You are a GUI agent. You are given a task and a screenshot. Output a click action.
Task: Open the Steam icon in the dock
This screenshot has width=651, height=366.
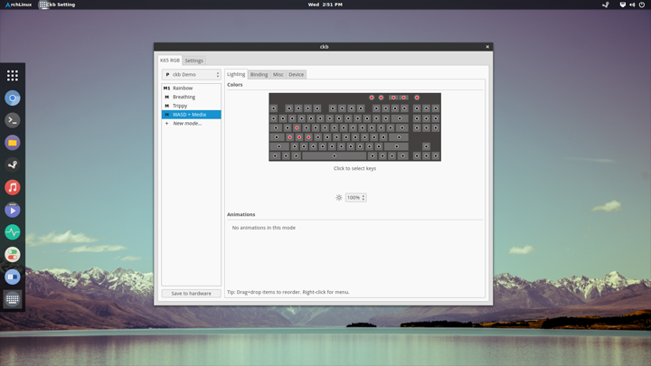pos(13,164)
